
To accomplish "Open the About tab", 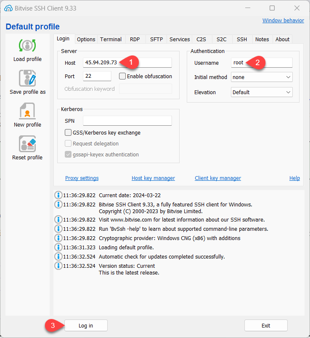I will coord(282,39).
